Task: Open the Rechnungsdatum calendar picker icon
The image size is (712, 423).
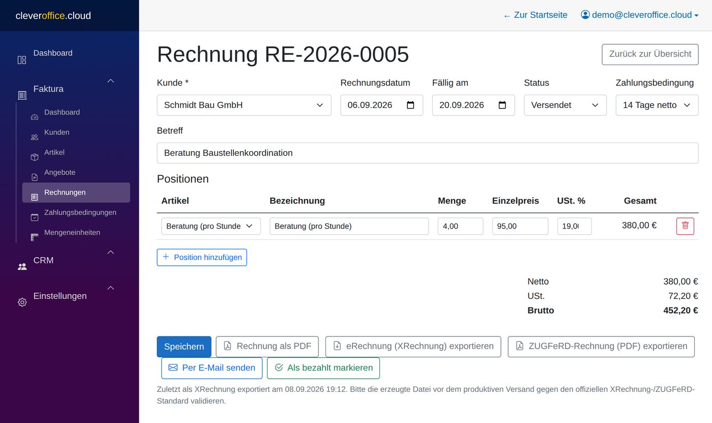Action: (410, 105)
